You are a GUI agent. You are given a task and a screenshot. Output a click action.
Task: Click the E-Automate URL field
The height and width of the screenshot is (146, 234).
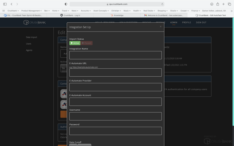click(116, 73)
